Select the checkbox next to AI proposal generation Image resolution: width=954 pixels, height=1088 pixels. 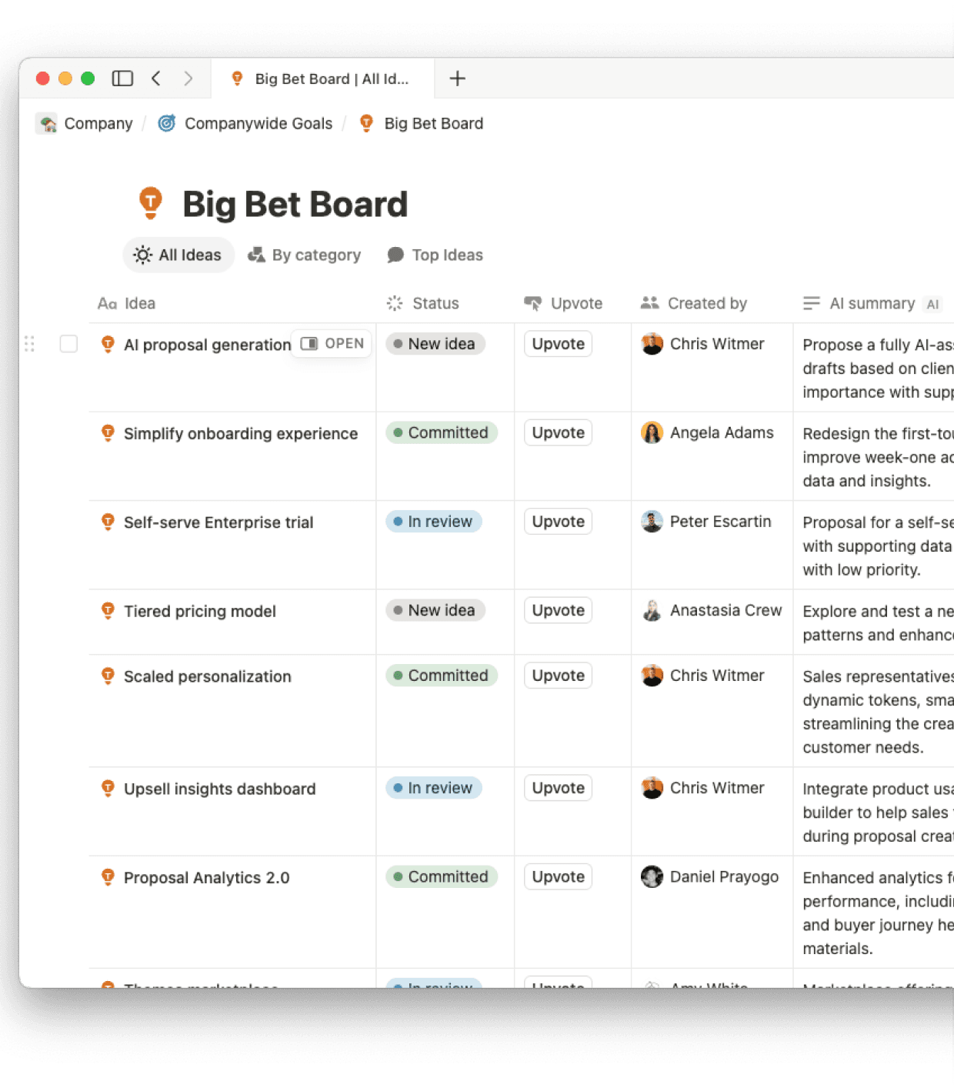pos(68,344)
